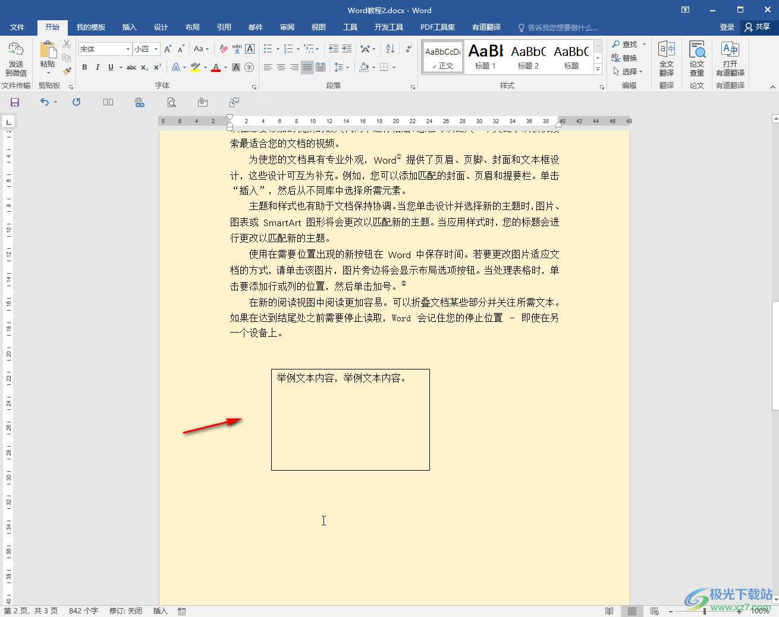Toggle Bold formatting

(84, 67)
